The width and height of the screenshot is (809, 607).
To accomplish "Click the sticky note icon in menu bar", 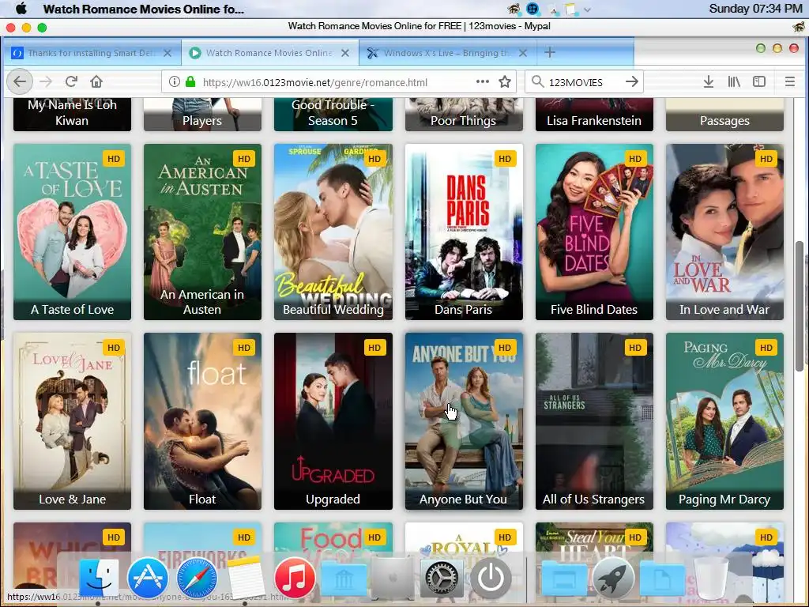I will coord(570,9).
